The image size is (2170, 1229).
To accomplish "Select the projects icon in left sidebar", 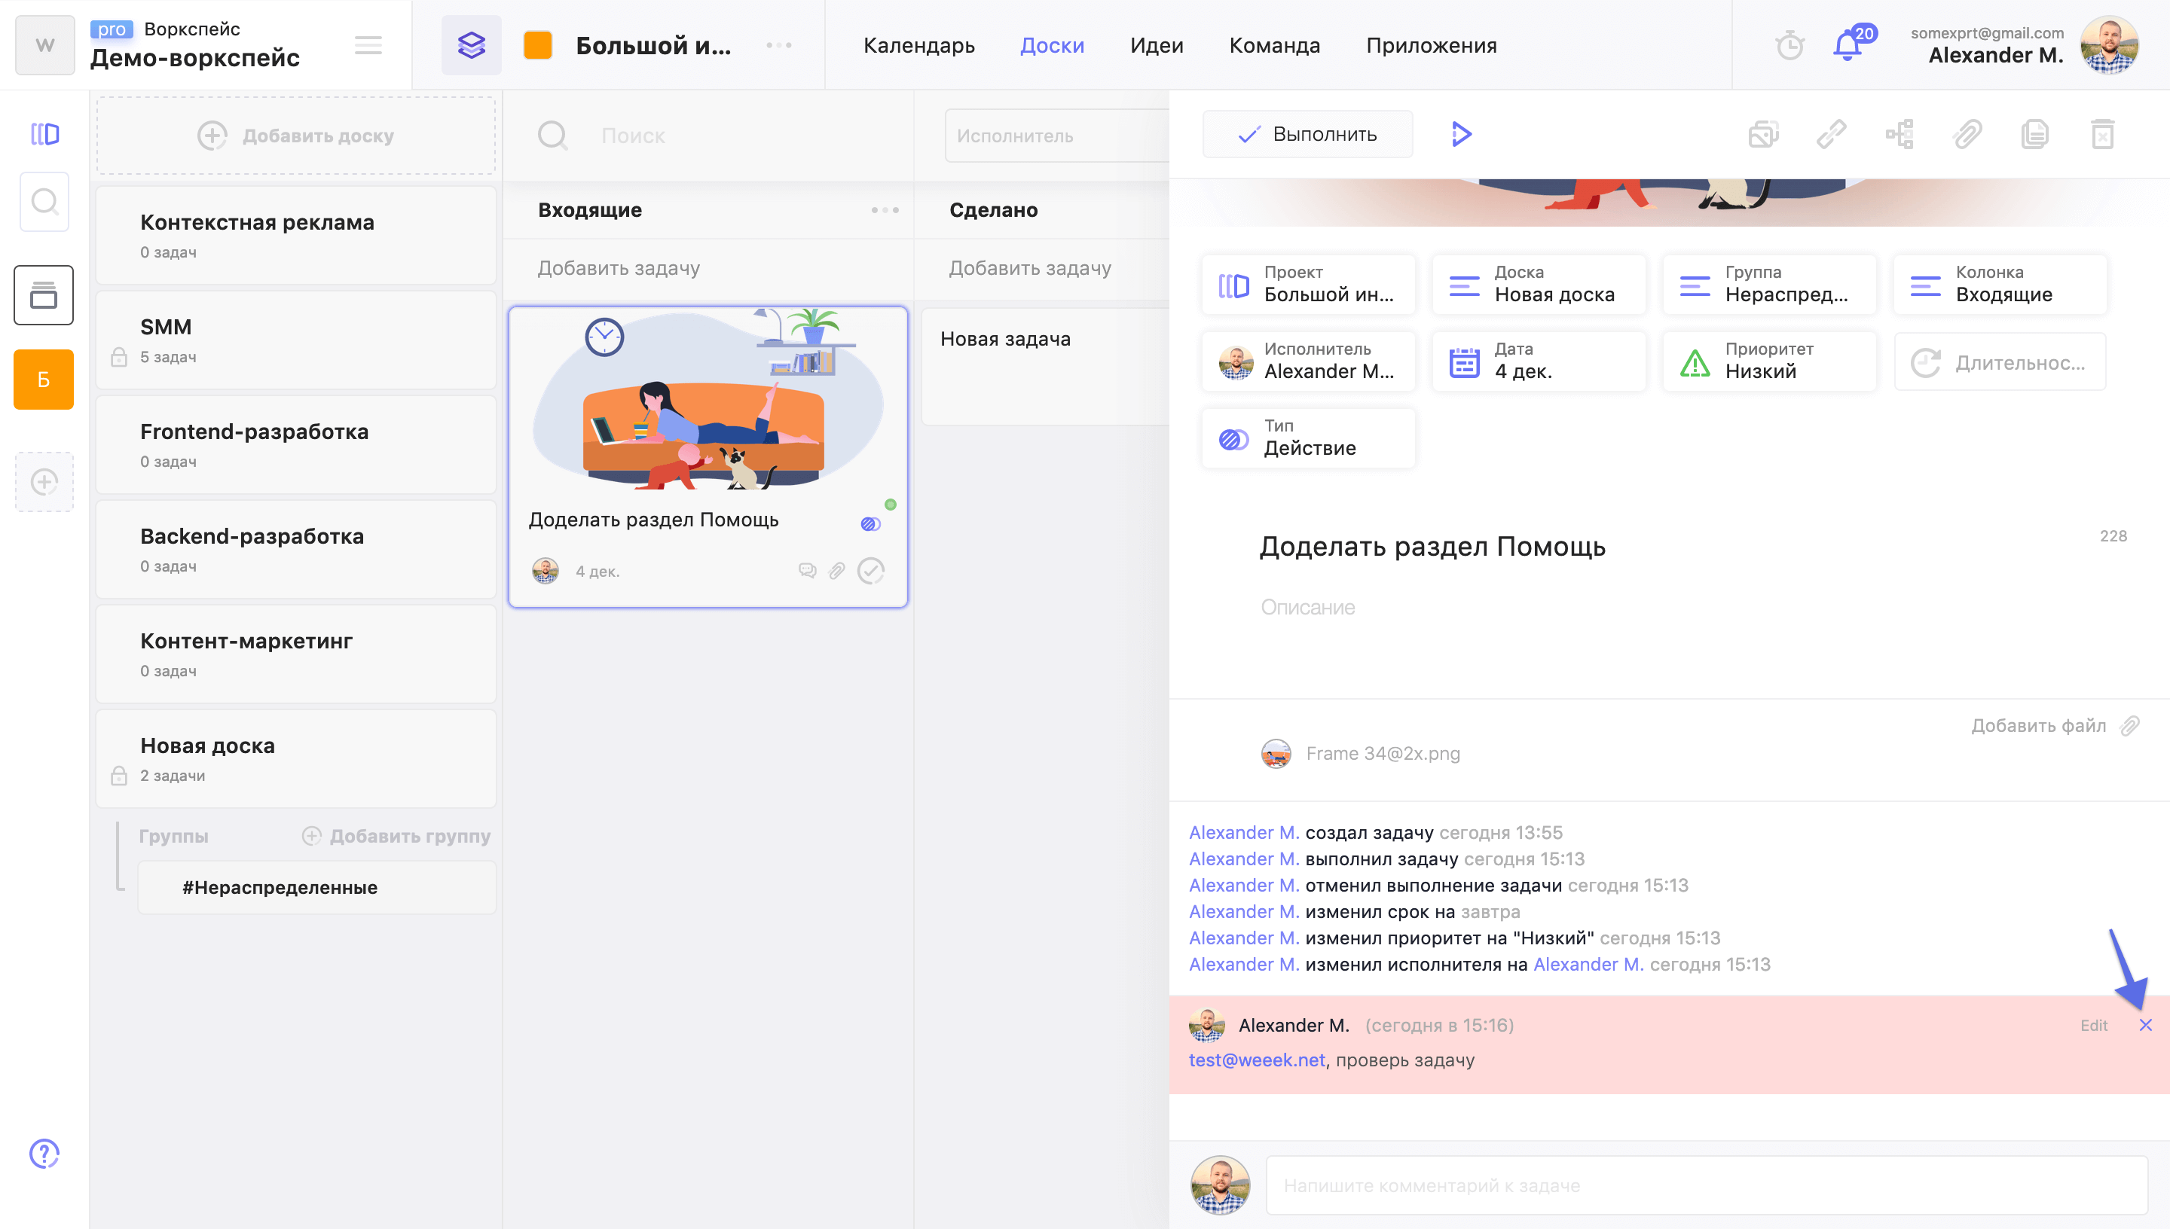I will (44, 133).
